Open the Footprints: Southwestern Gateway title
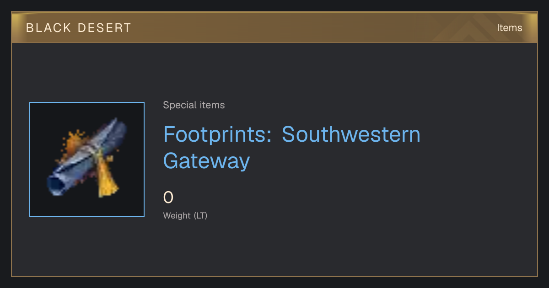Viewport: 549px width, 288px height. tap(292, 147)
